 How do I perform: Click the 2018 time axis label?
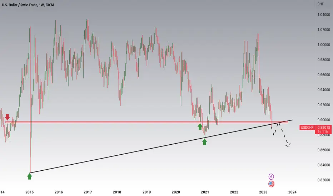pos(117,192)
